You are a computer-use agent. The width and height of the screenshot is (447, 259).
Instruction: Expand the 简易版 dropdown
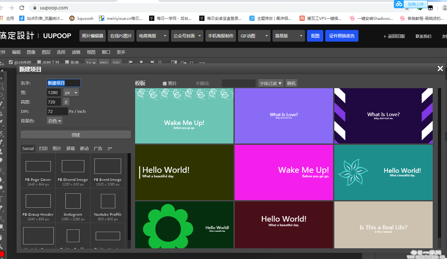[x=289, y=36]
